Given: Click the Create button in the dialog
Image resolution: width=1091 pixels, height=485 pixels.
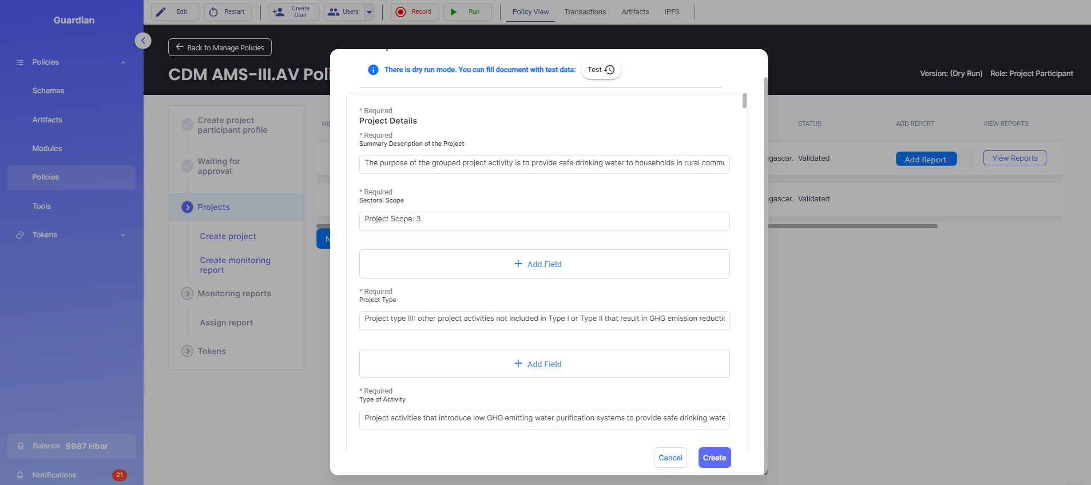Looking at the screenshot, I should (714, 458).
